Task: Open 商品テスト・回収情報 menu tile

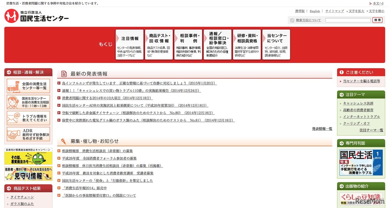Action: point(159,45)
